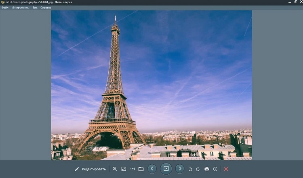The width and height of the screenshot is (303, 178).
Task: Rotate image counterclockwise
Action: point(190,169)
